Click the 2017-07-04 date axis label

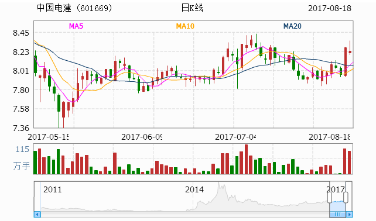tap(235, 137)
